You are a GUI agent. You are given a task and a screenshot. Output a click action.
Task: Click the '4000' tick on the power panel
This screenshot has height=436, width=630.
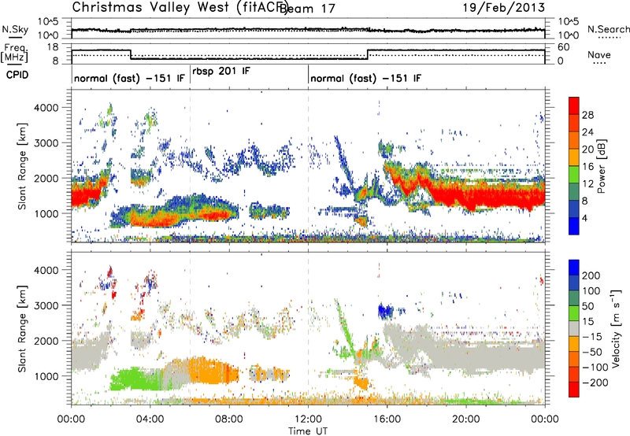tap(46, 108)
